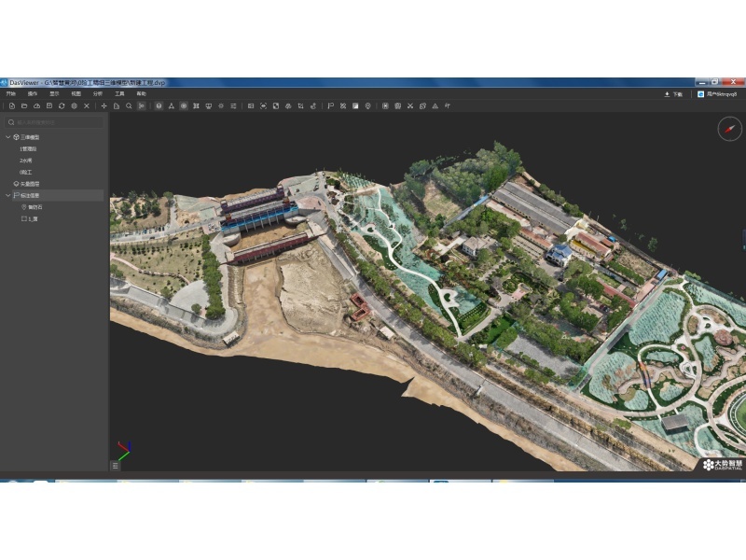746x560 pixels.
Task: Open the 分析 menu
Action: click(x=98, y=94)
